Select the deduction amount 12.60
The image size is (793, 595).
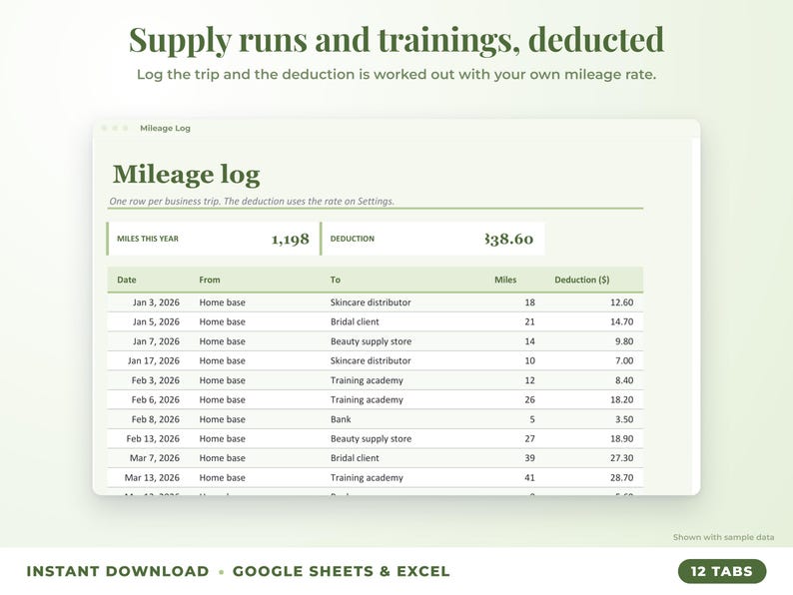pyautogui.click(x=621, y=302)
